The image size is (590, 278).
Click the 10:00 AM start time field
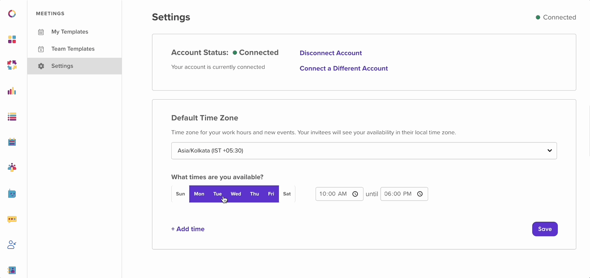tap(340, 194)
